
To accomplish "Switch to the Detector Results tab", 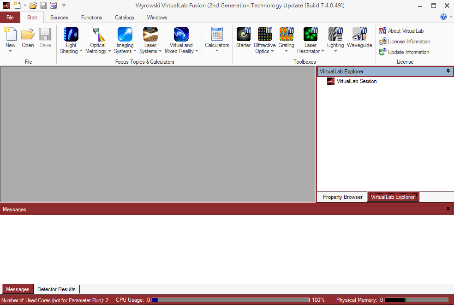I will pos(56,289).
